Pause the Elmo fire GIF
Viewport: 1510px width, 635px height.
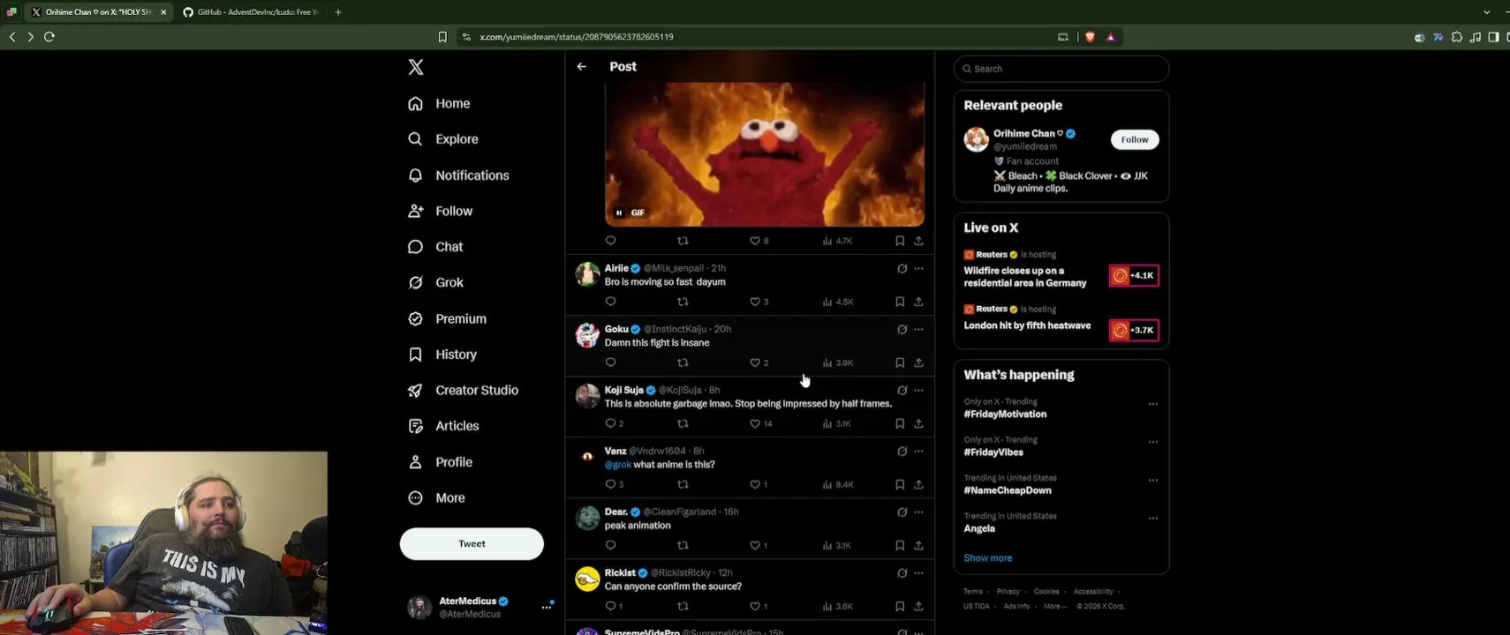tap(619, 213)
